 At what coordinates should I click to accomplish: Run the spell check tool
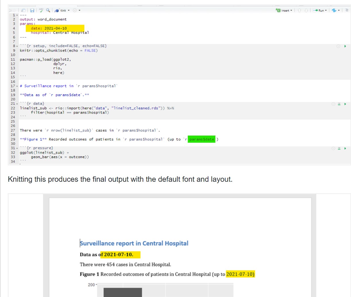coord(41,10)
